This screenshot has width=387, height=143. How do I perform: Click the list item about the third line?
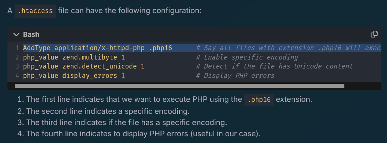coord(122,122)
